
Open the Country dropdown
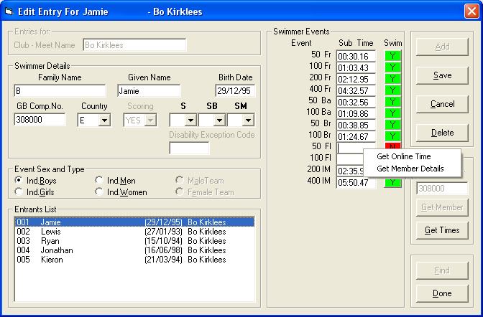103,120
